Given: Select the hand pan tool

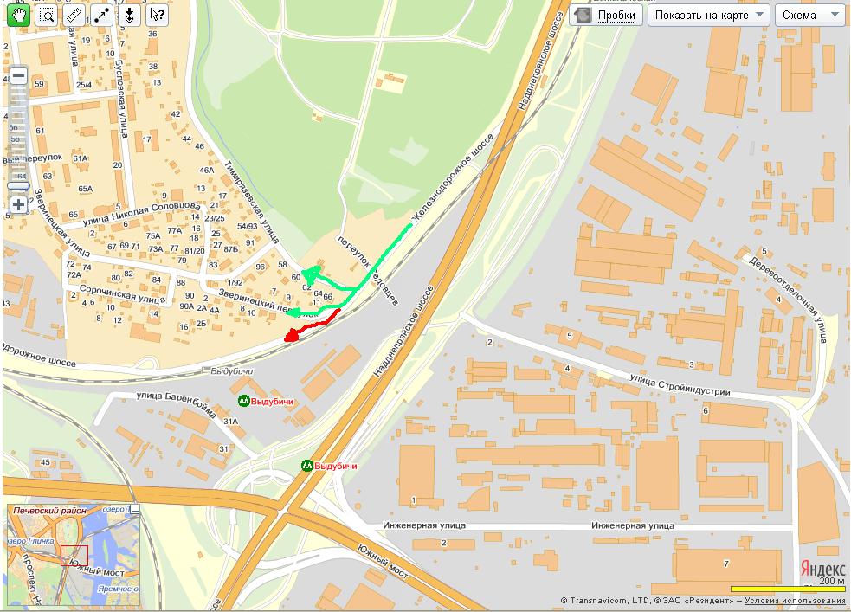Looking at the screenshot, I should pyautogui.click(x=19, y=15).
